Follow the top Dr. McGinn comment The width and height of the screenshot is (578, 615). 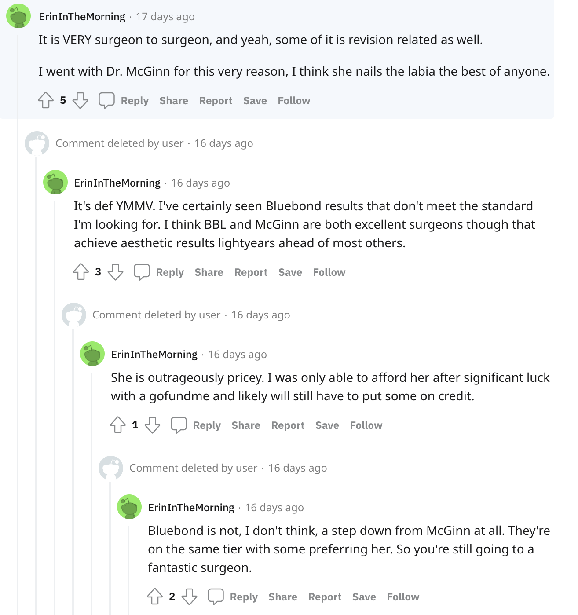(294, 100)
